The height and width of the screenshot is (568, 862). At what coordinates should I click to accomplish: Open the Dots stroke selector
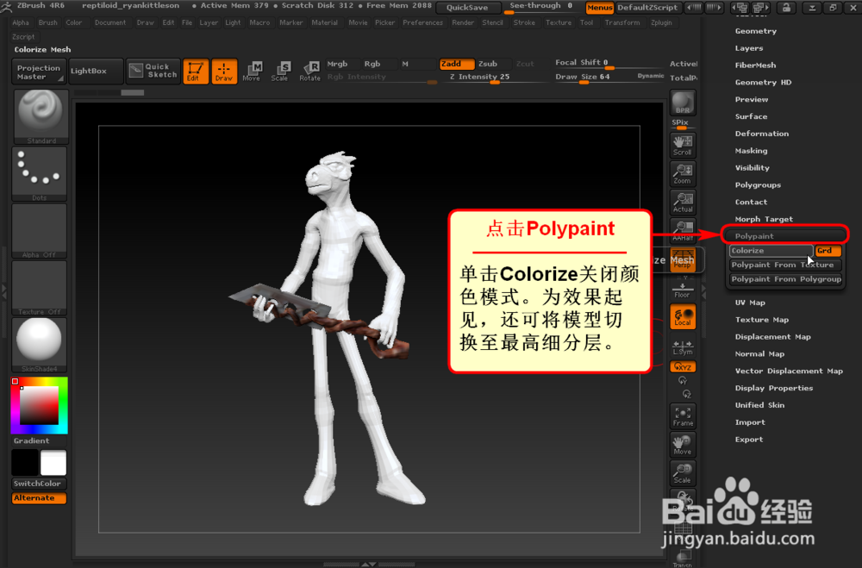40,174
